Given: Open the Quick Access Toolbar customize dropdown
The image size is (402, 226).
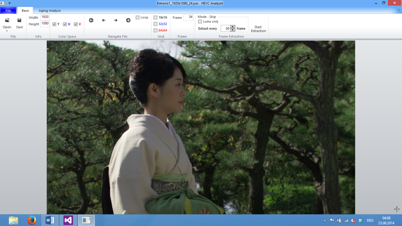Looking at the screenshot, I should click(x=9, y=3).
